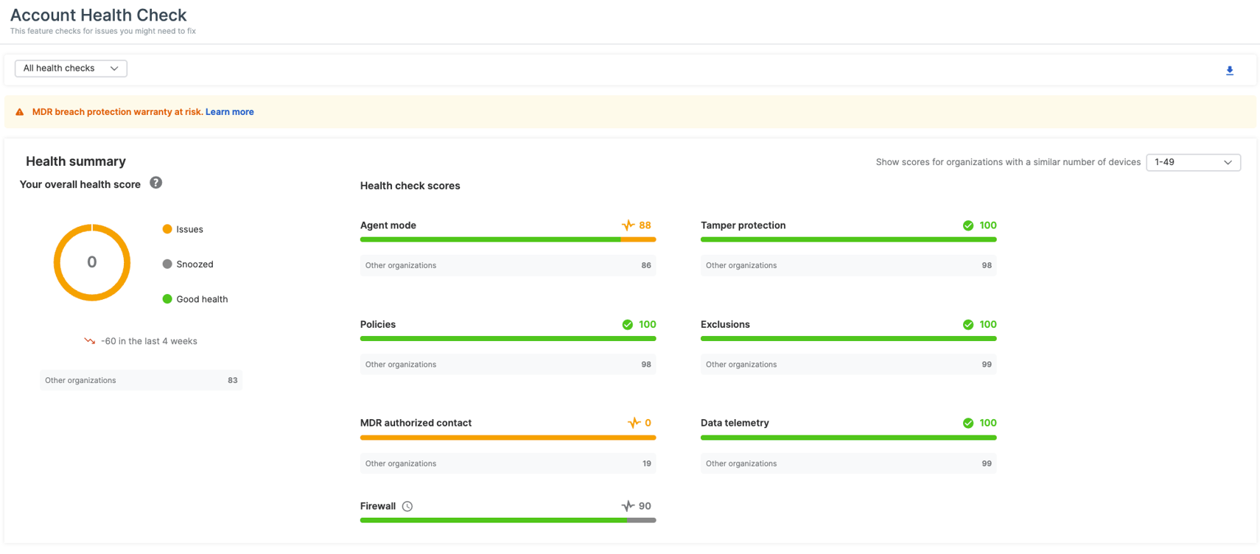The height and width of the screenshot is (554, 1260).
Task: Click Tamper protection green checkmark icon
Action: coord(968,225)
